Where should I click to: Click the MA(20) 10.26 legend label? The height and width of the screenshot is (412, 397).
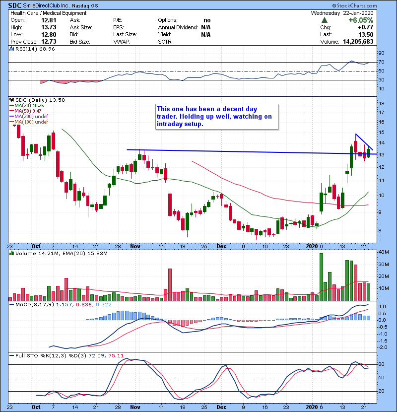[x=29, y=106]
